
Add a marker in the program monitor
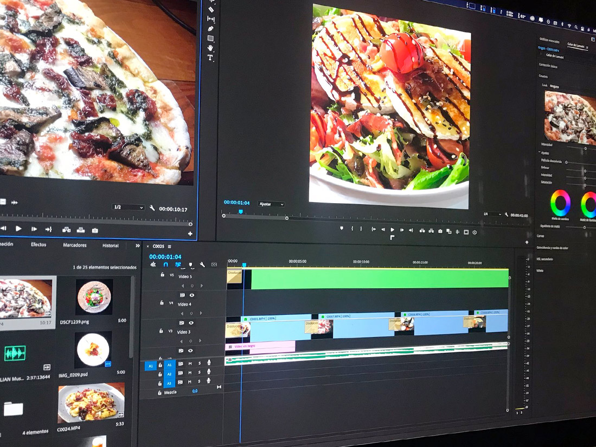point(341,228)
